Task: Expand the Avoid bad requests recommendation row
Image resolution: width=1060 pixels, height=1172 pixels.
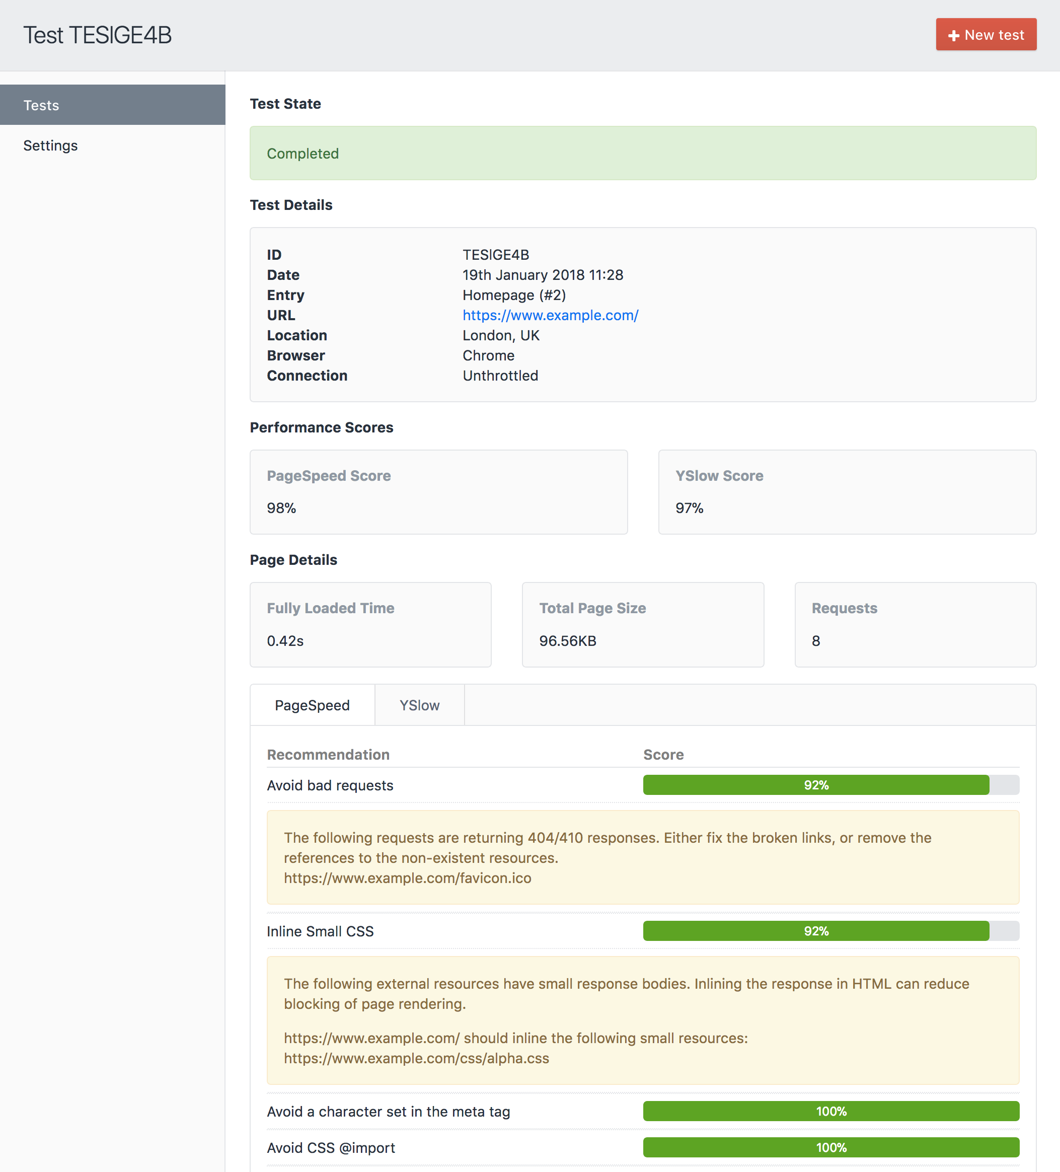Action: (330, 785)
